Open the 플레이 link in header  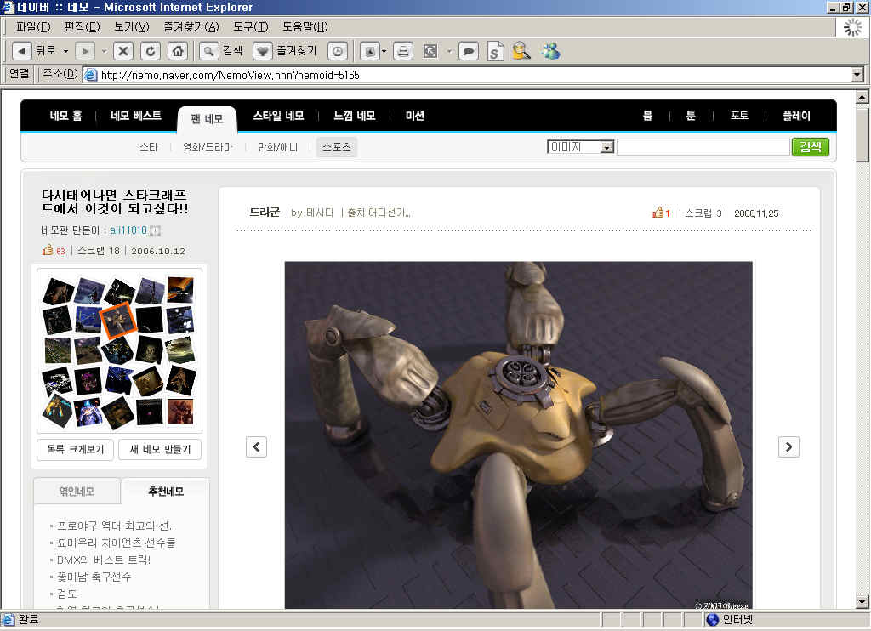pyautogui.click(x=796, y=116)
